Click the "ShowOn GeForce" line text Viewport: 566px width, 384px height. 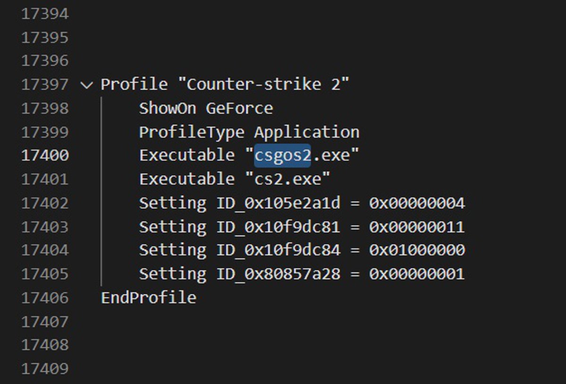point(206,109)
